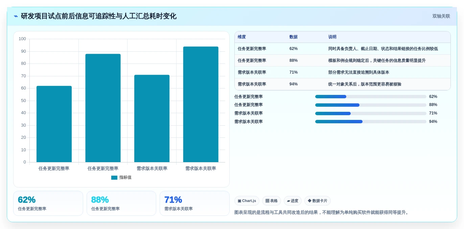Click the description 统一对象关系后
The width and height of the screenshot is (464, 229).
click(x=365, y=84)
